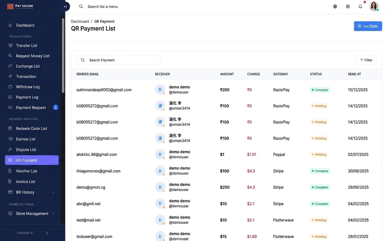Click the Transfer List sidebar icon
The height and width of the screenshot is (241, 388).
[10, 45]
